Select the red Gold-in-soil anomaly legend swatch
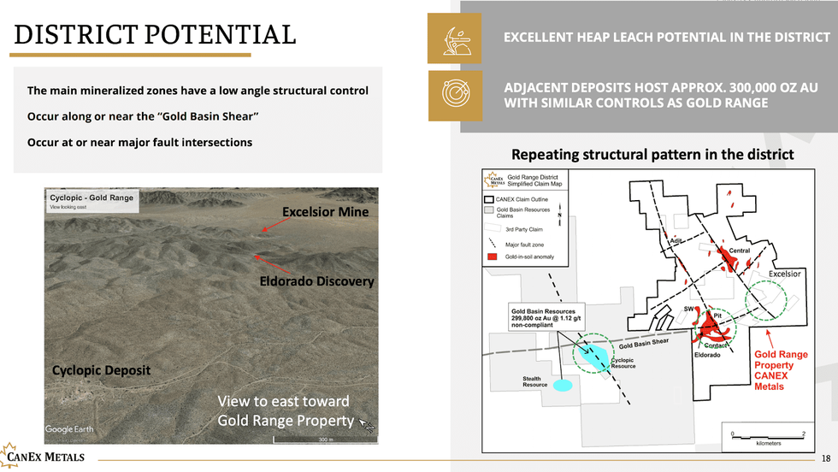 [489, 257]
